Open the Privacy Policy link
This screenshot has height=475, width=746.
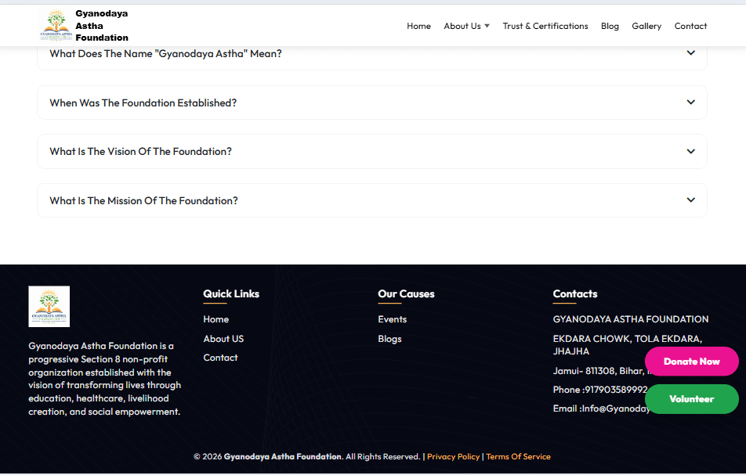tap(453, 456)
